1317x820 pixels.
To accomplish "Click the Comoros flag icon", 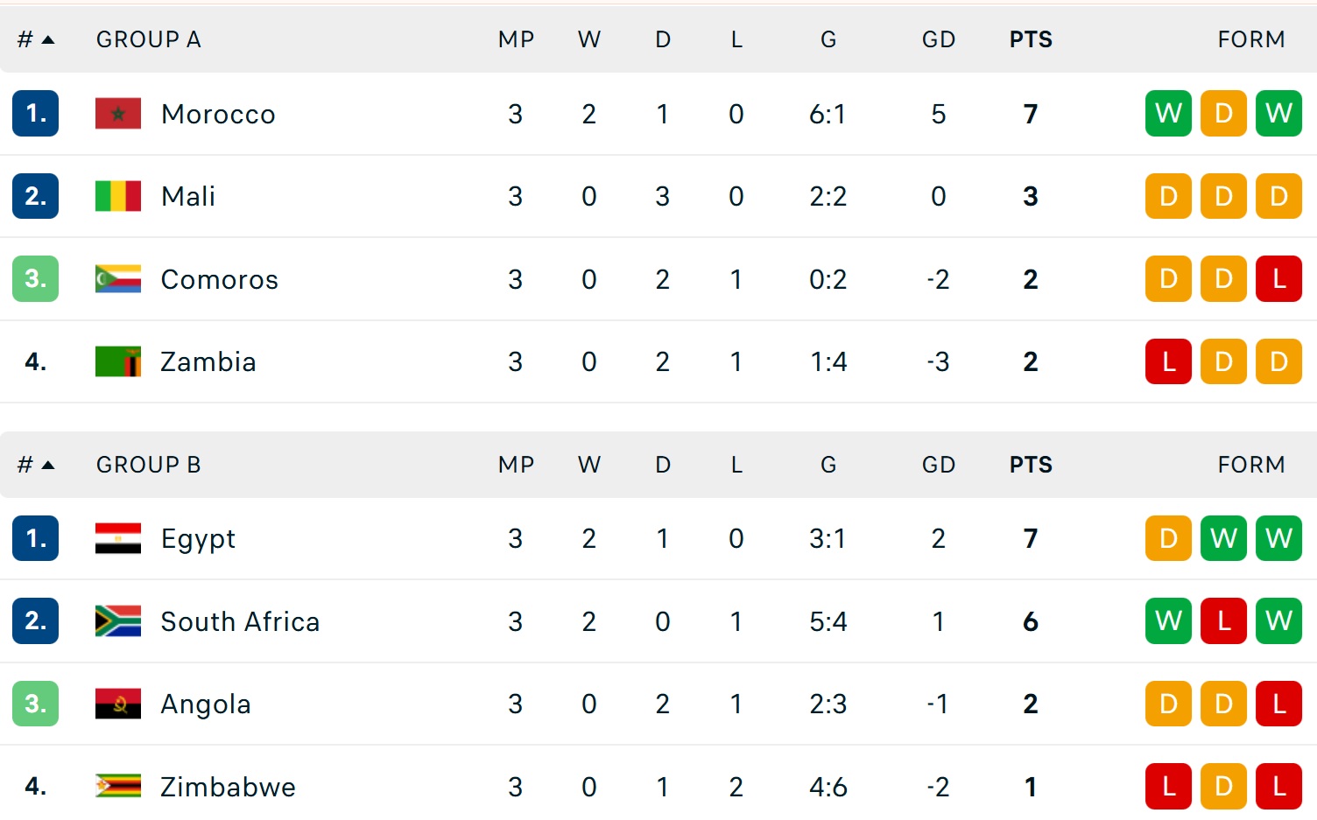I will pos(118,279).
